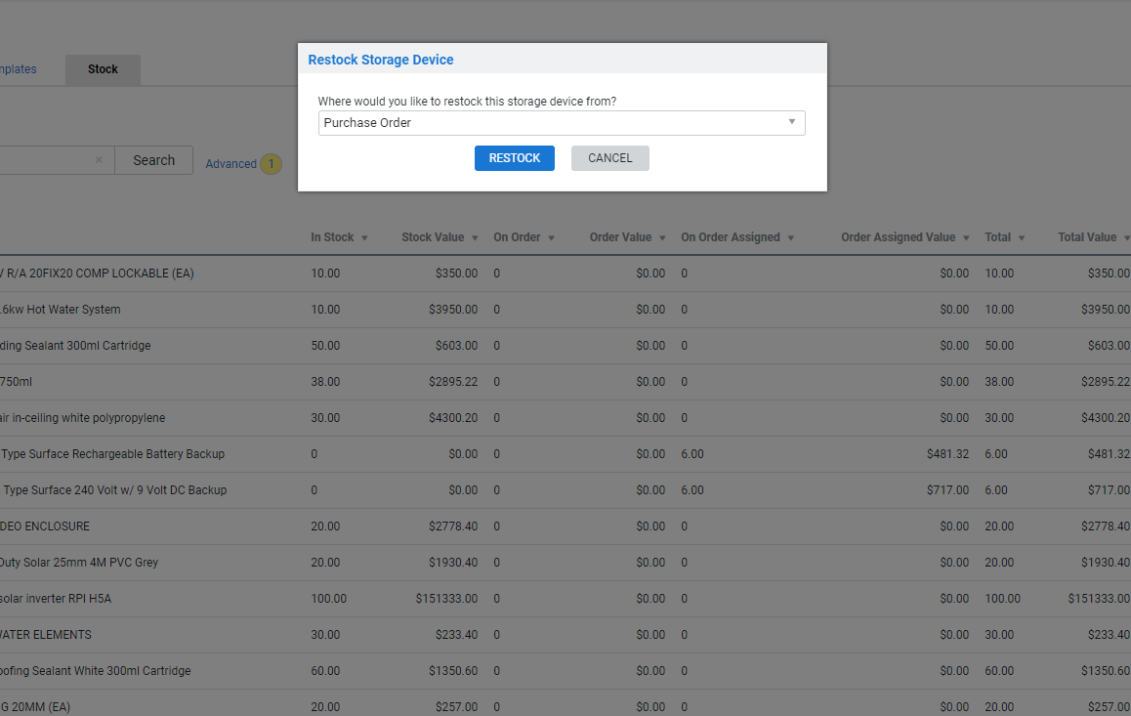Click inside the search input field
This screenshot has height=716, width=1131.
[x=49, y=159]
